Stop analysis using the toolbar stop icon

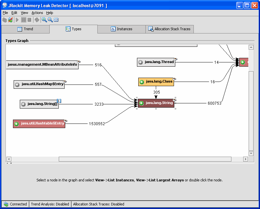click(x=29, y=20)
